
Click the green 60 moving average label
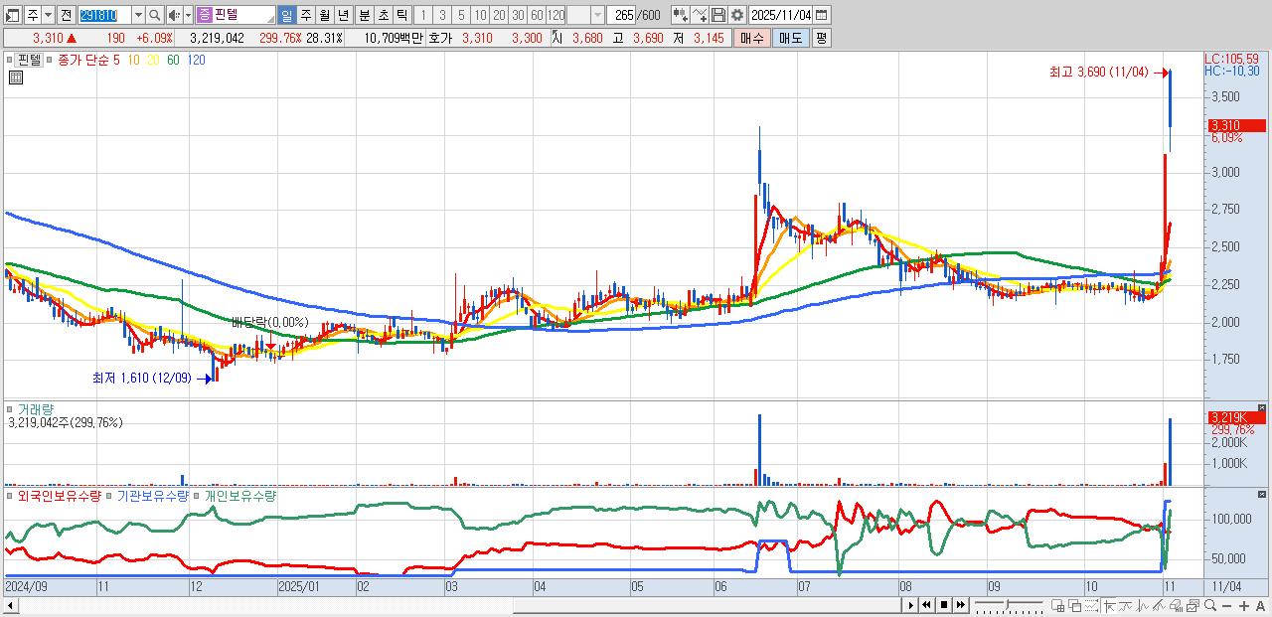[x=173, y=60]
